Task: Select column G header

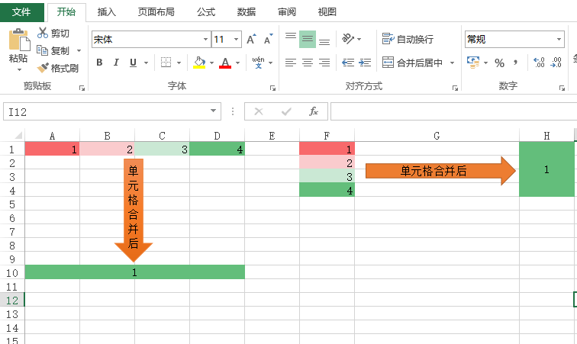Action: coord(437,136)
